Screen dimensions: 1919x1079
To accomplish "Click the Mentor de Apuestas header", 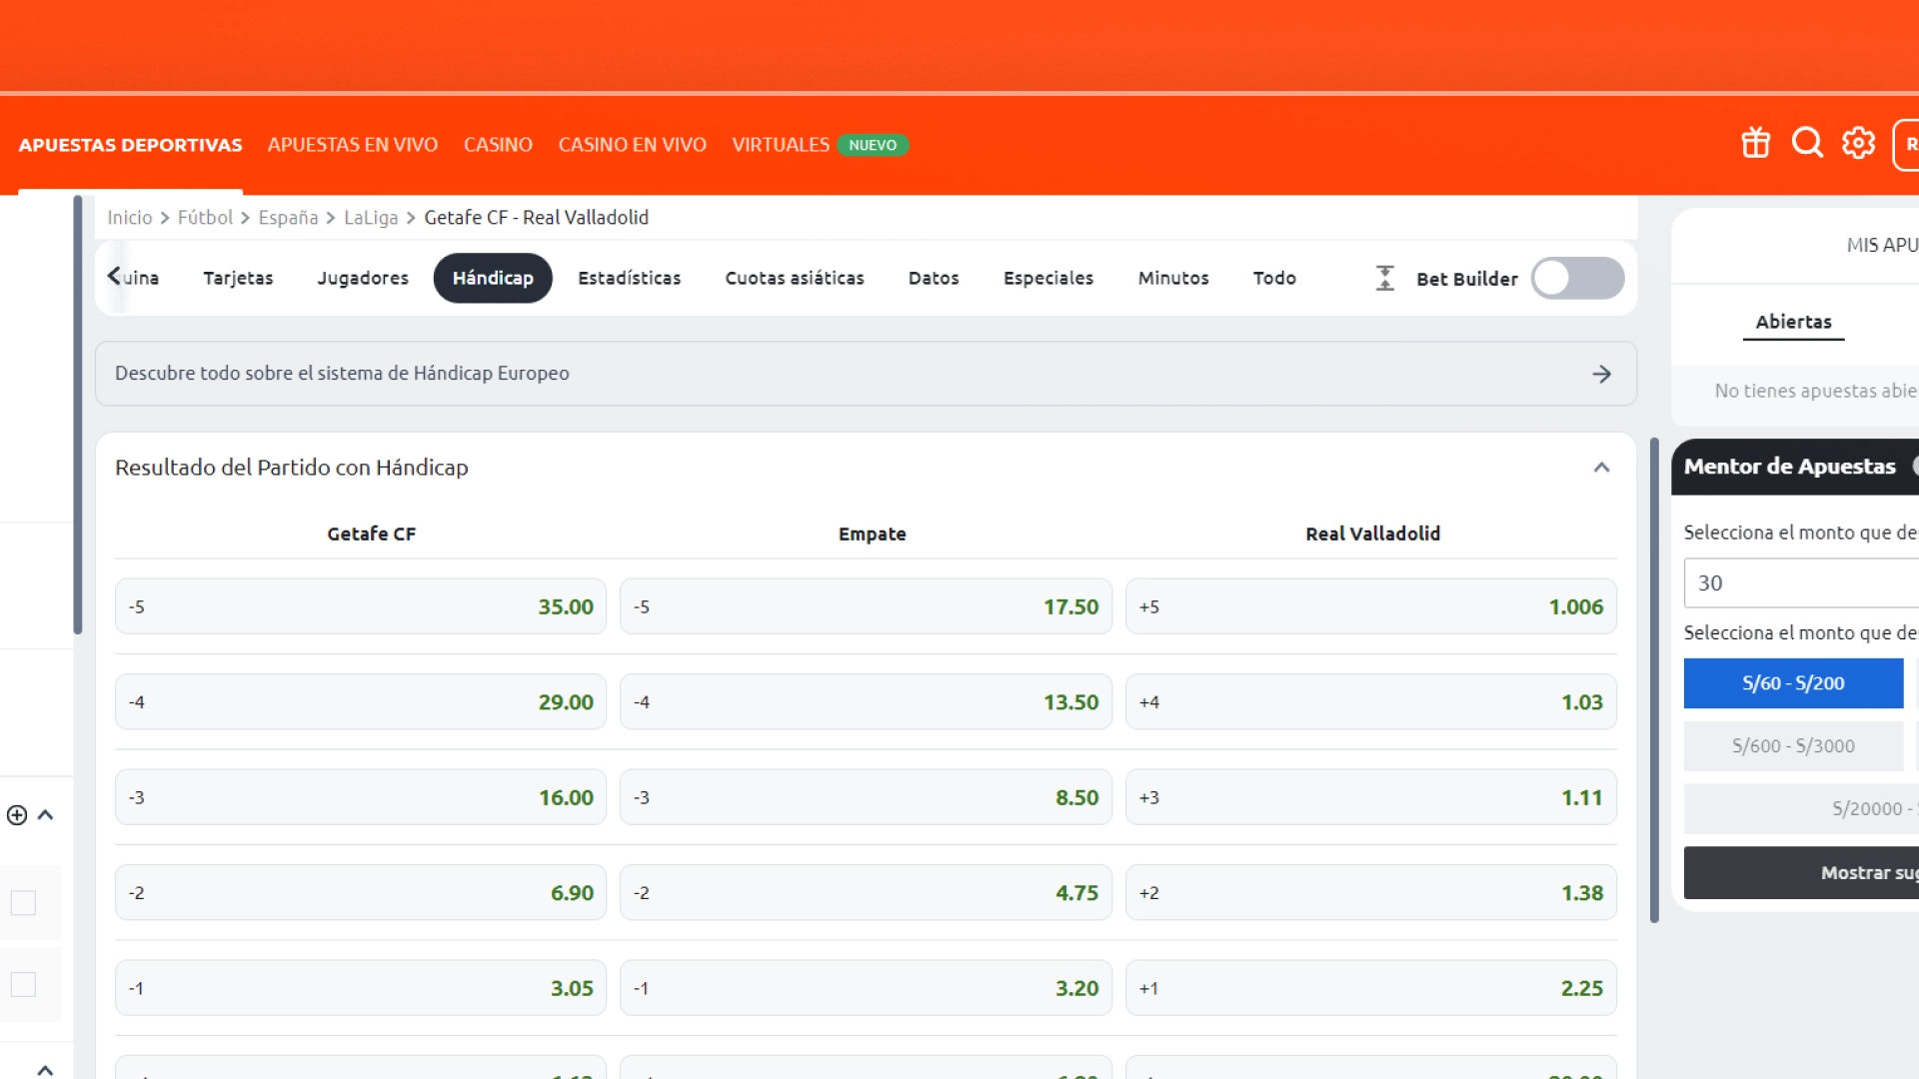I will [x=1795, y=467].
